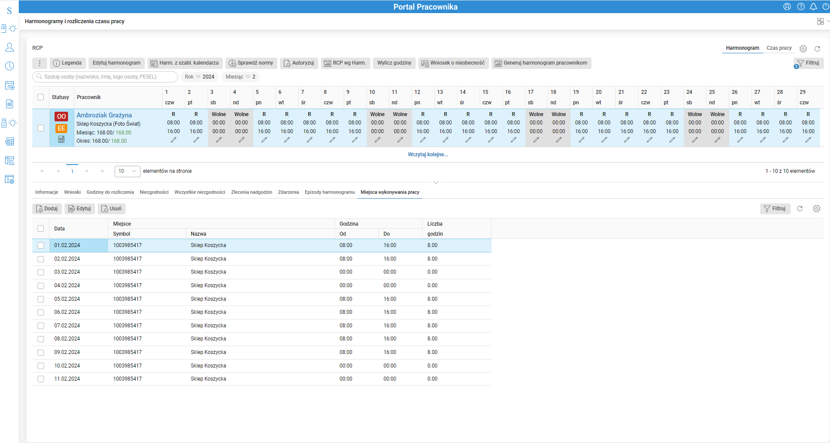Screen dimensions: 830x443
Task: Click the Edytuj harmonogram button
Action: pos(116,63)
